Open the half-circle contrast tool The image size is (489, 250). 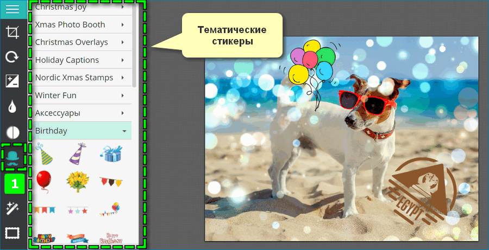coord(12,132)
